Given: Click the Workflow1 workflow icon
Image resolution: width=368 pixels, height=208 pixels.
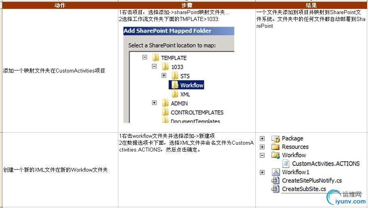Looking at the screenshot, I should point(276,172).
